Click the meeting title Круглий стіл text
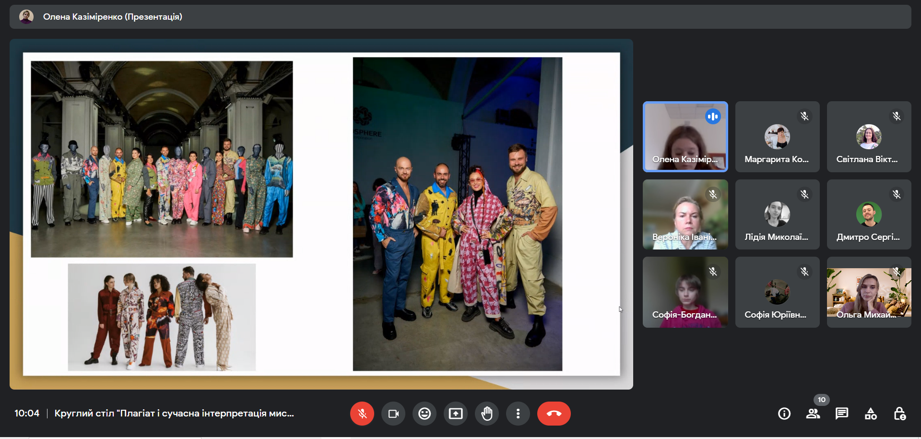 174,414
